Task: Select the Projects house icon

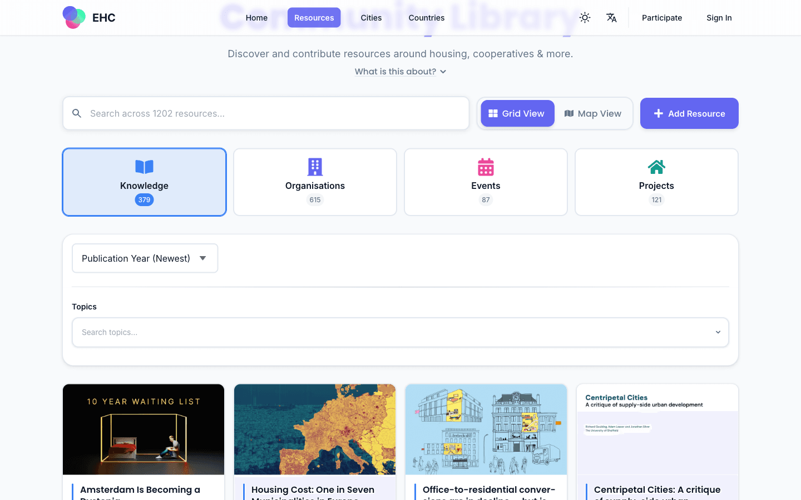Action: (x=656, y=167)
